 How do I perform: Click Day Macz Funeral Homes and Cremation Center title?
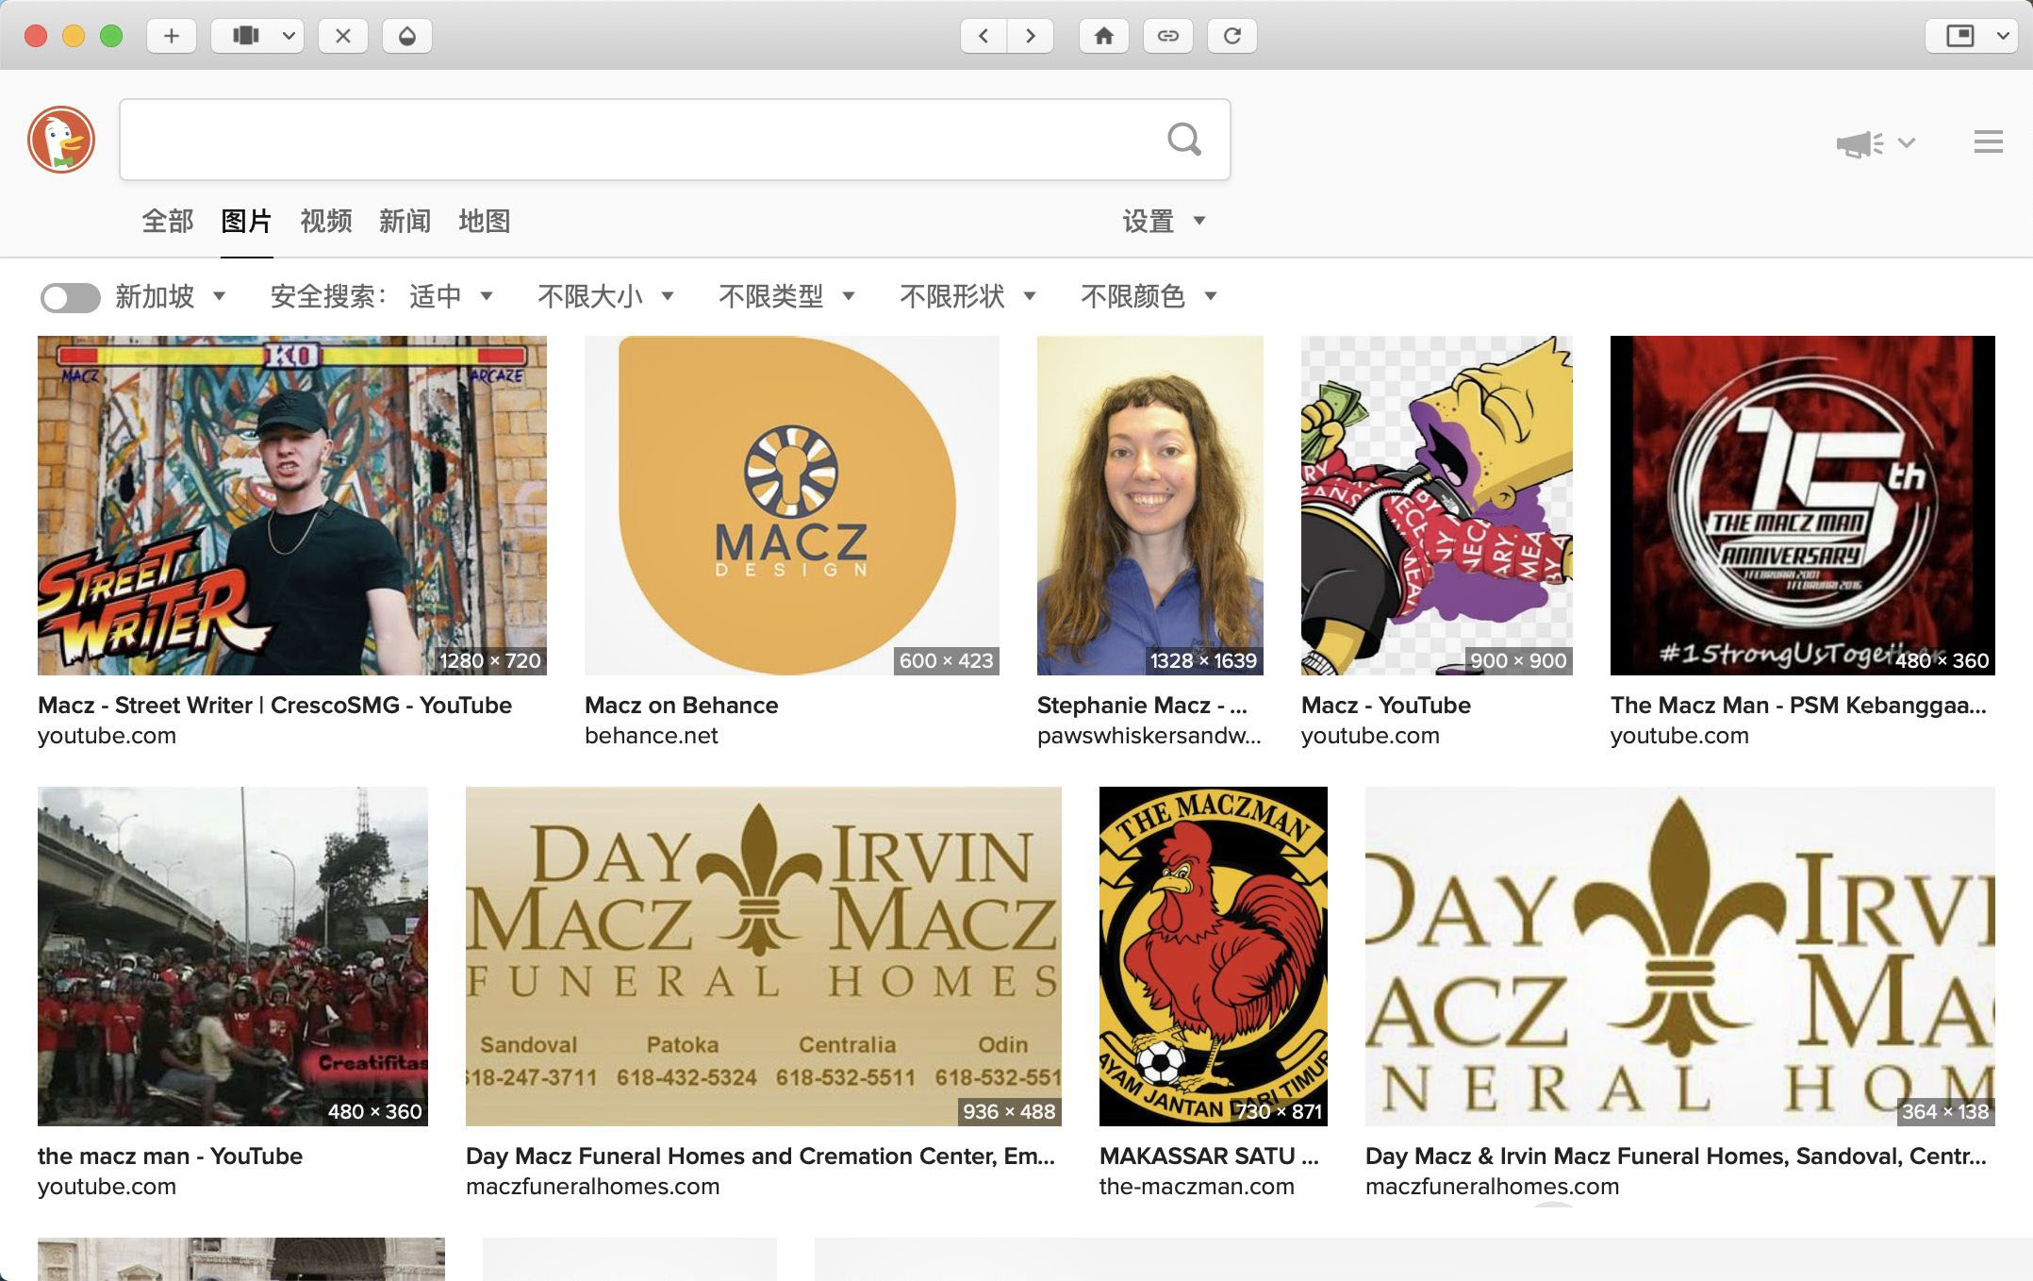[x=760, y=1156]
